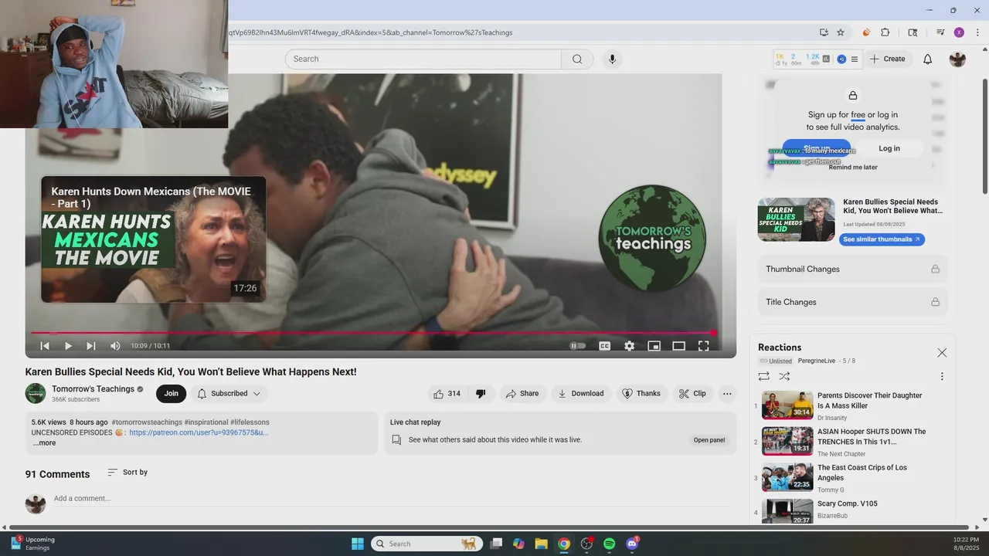Open Windows Start menu

[x=358, y=544]
